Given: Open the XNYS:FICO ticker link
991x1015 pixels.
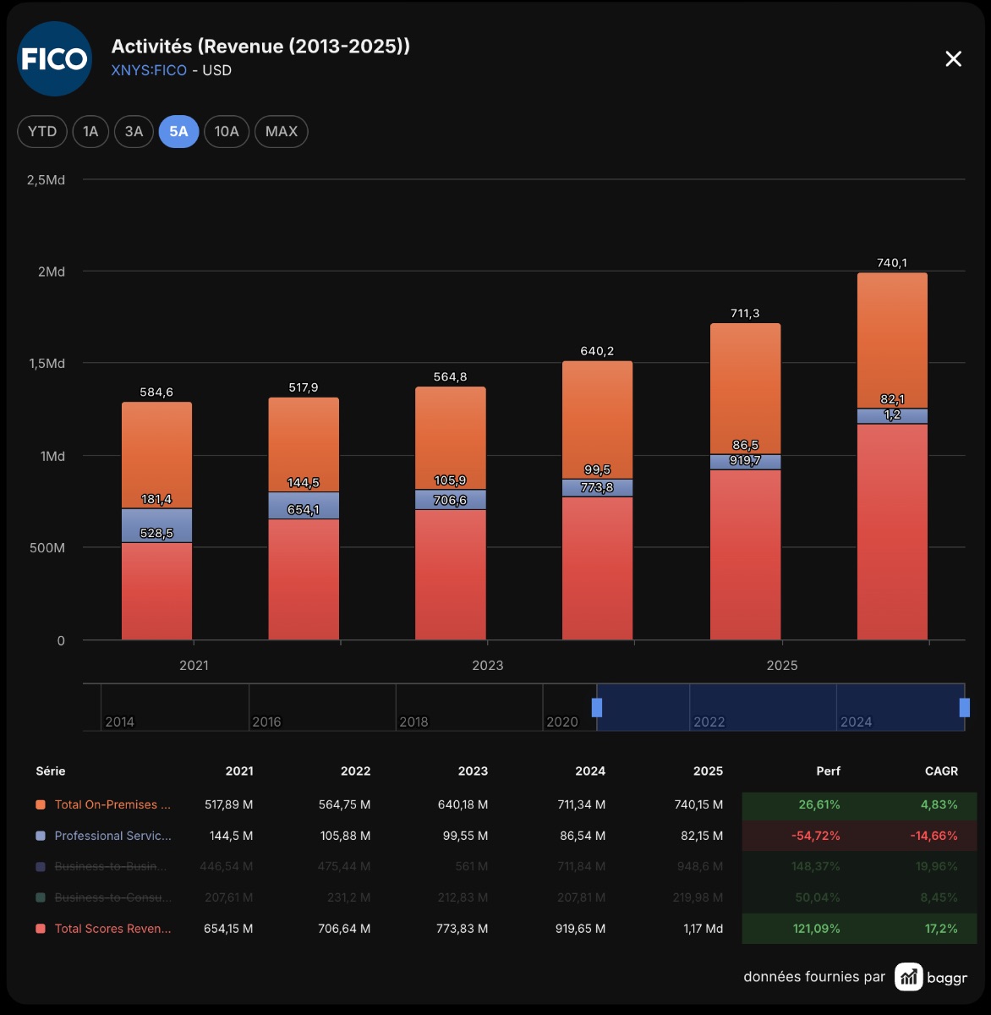Looking at the screenshot, I should click(149, 70).
